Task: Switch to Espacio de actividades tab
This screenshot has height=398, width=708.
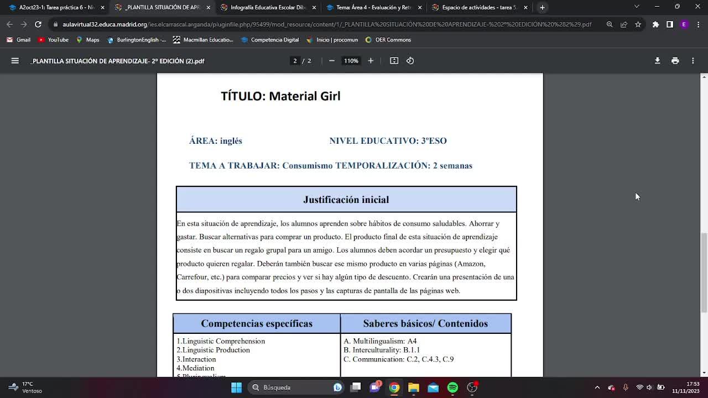Action: pyautogui.click(x=480, y=8)
